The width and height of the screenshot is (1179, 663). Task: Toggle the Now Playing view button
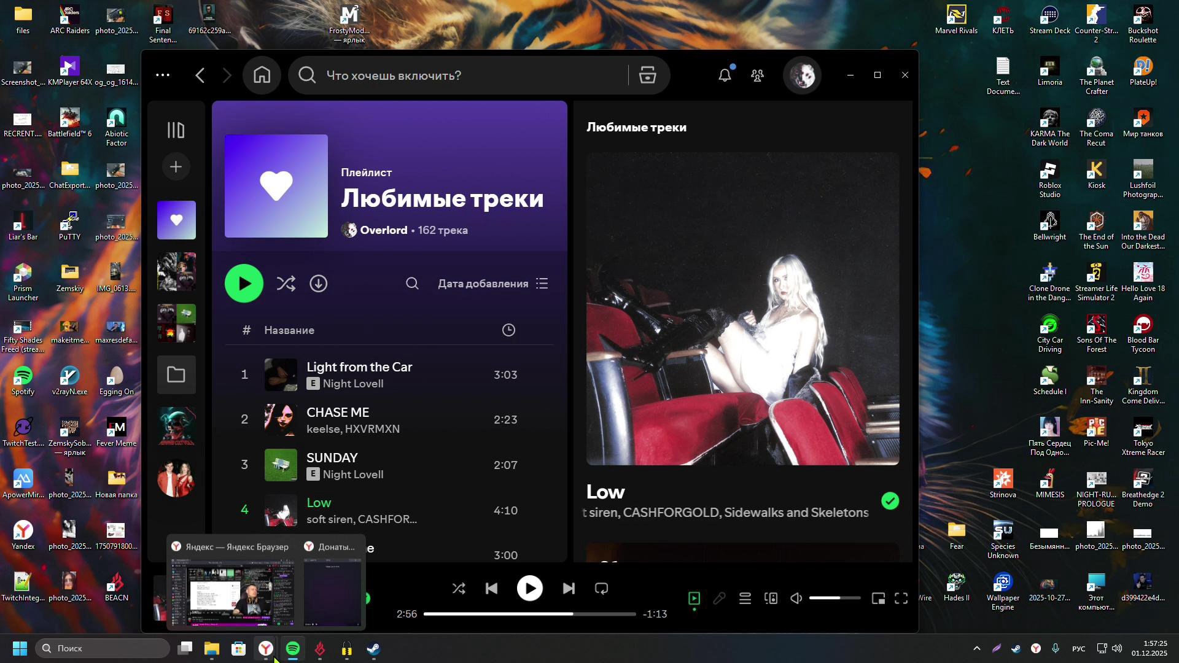(x=695, y=599)
